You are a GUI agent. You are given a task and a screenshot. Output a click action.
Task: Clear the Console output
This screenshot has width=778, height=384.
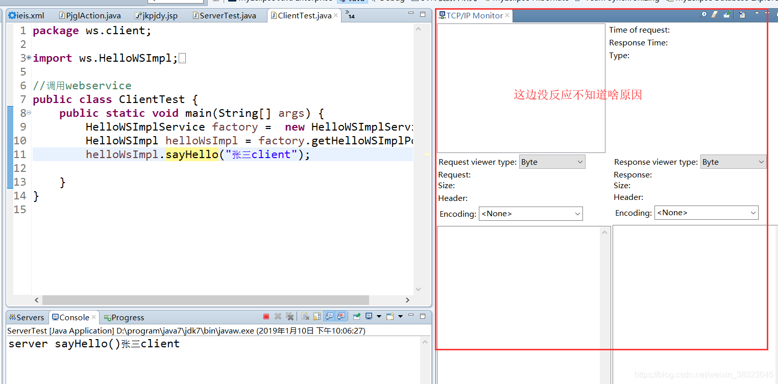[305, 317]
